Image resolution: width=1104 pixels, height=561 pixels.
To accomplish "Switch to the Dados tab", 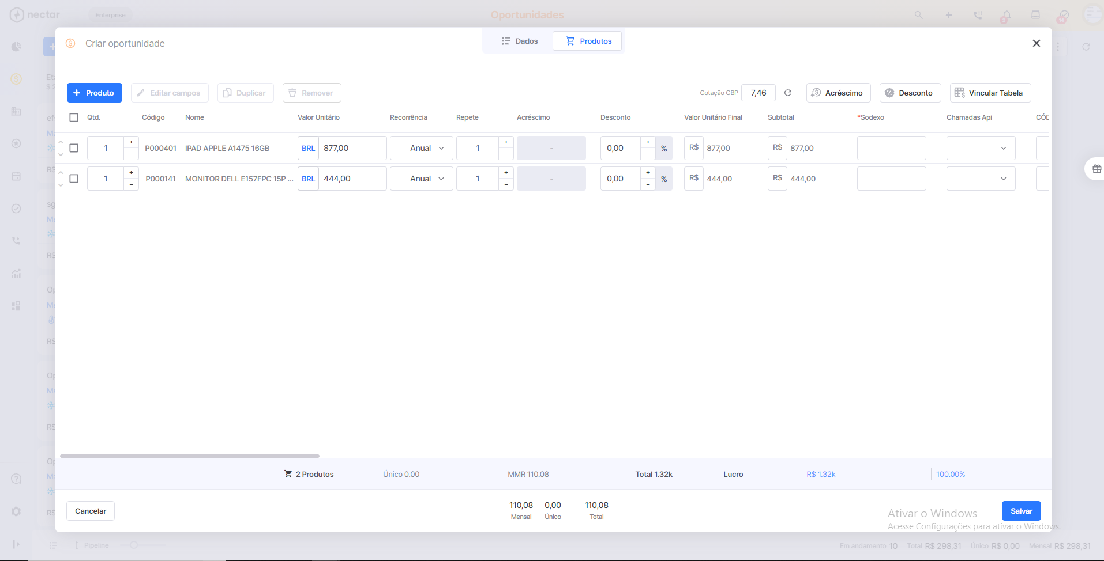I will (x=520, y=41).
